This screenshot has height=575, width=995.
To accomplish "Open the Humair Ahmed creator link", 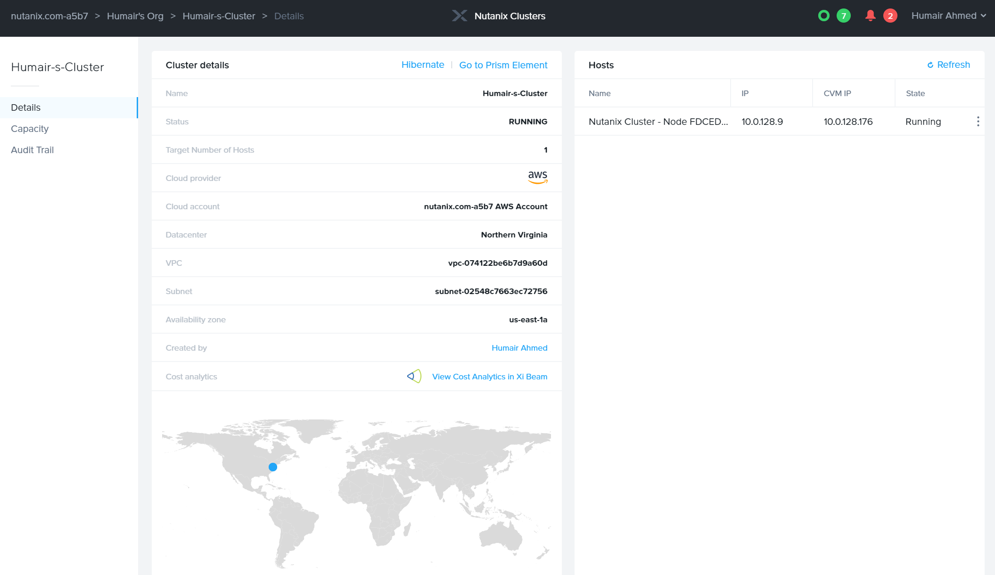I will [x=519, y=348].
